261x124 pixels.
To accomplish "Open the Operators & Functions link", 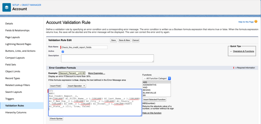I will pyautogui.click(x=244, y=51).
